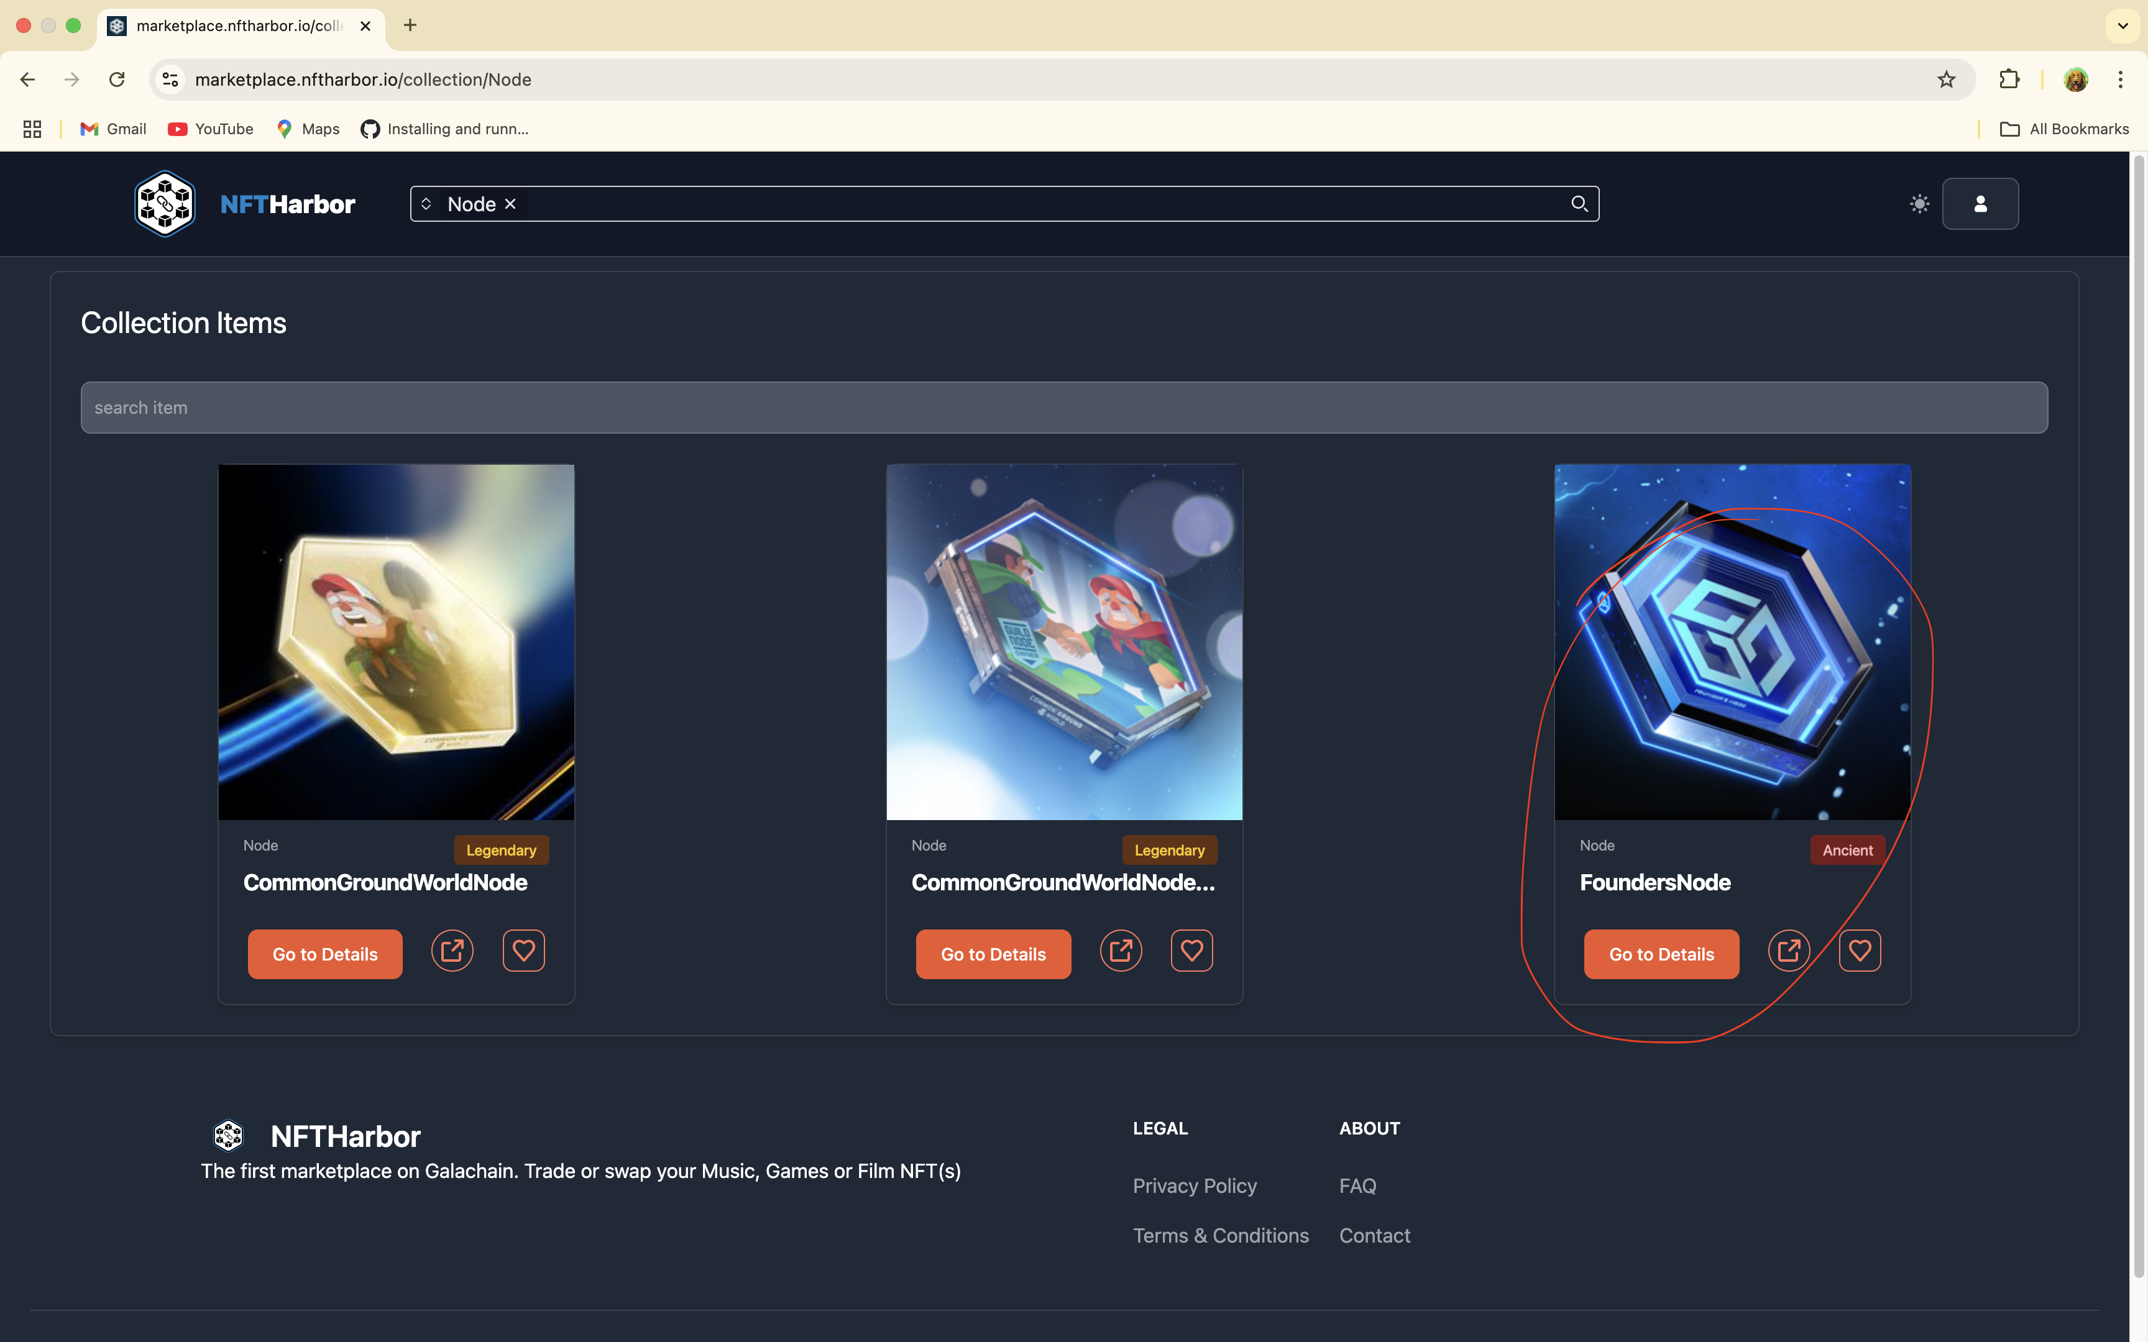Viewport: 2148px width, 1342px height.
Task: Click the Ancient badge on FoundersNode
Action: (1848, 851)
